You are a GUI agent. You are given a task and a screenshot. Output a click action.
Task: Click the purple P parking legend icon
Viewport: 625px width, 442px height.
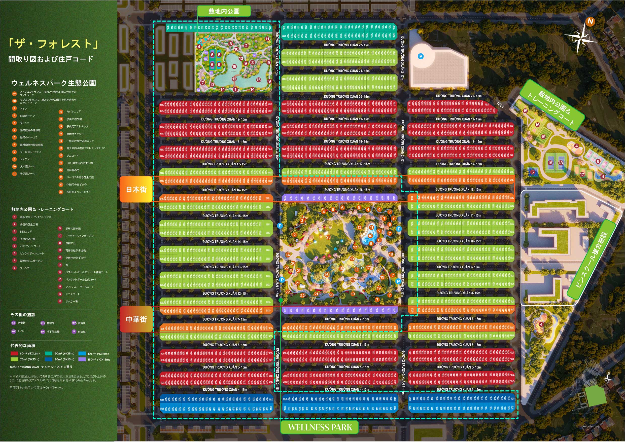click(x=74, y=331)
